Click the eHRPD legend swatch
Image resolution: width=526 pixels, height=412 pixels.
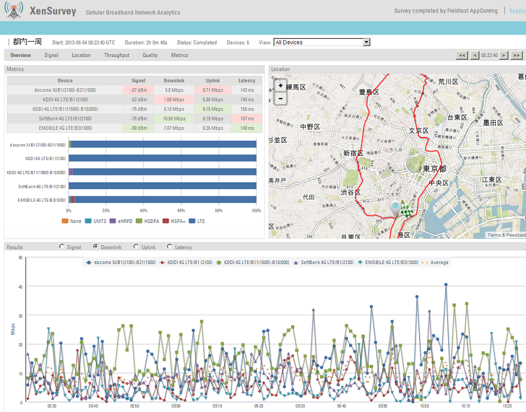(113, 221)
